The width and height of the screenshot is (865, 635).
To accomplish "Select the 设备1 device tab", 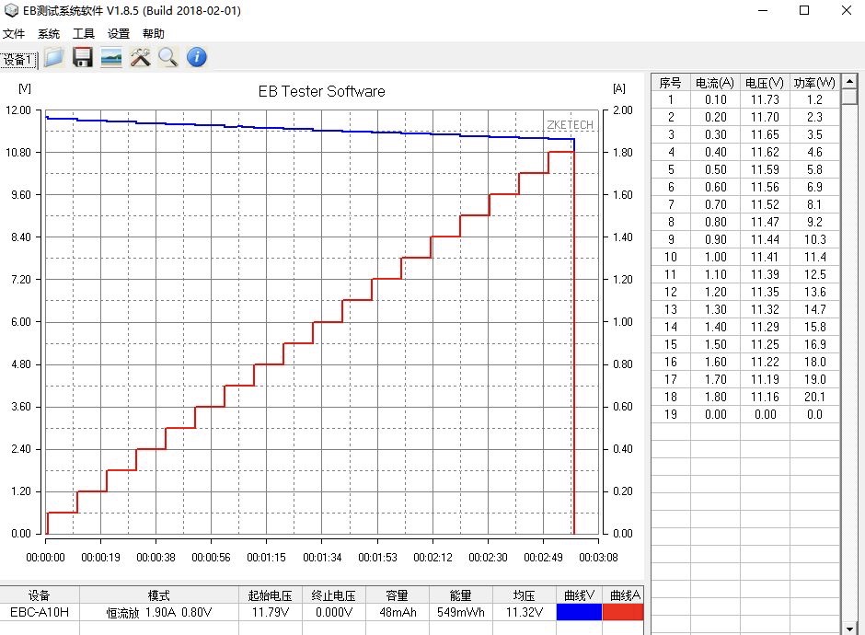I will pyautogui.click(x=18, y=60).
